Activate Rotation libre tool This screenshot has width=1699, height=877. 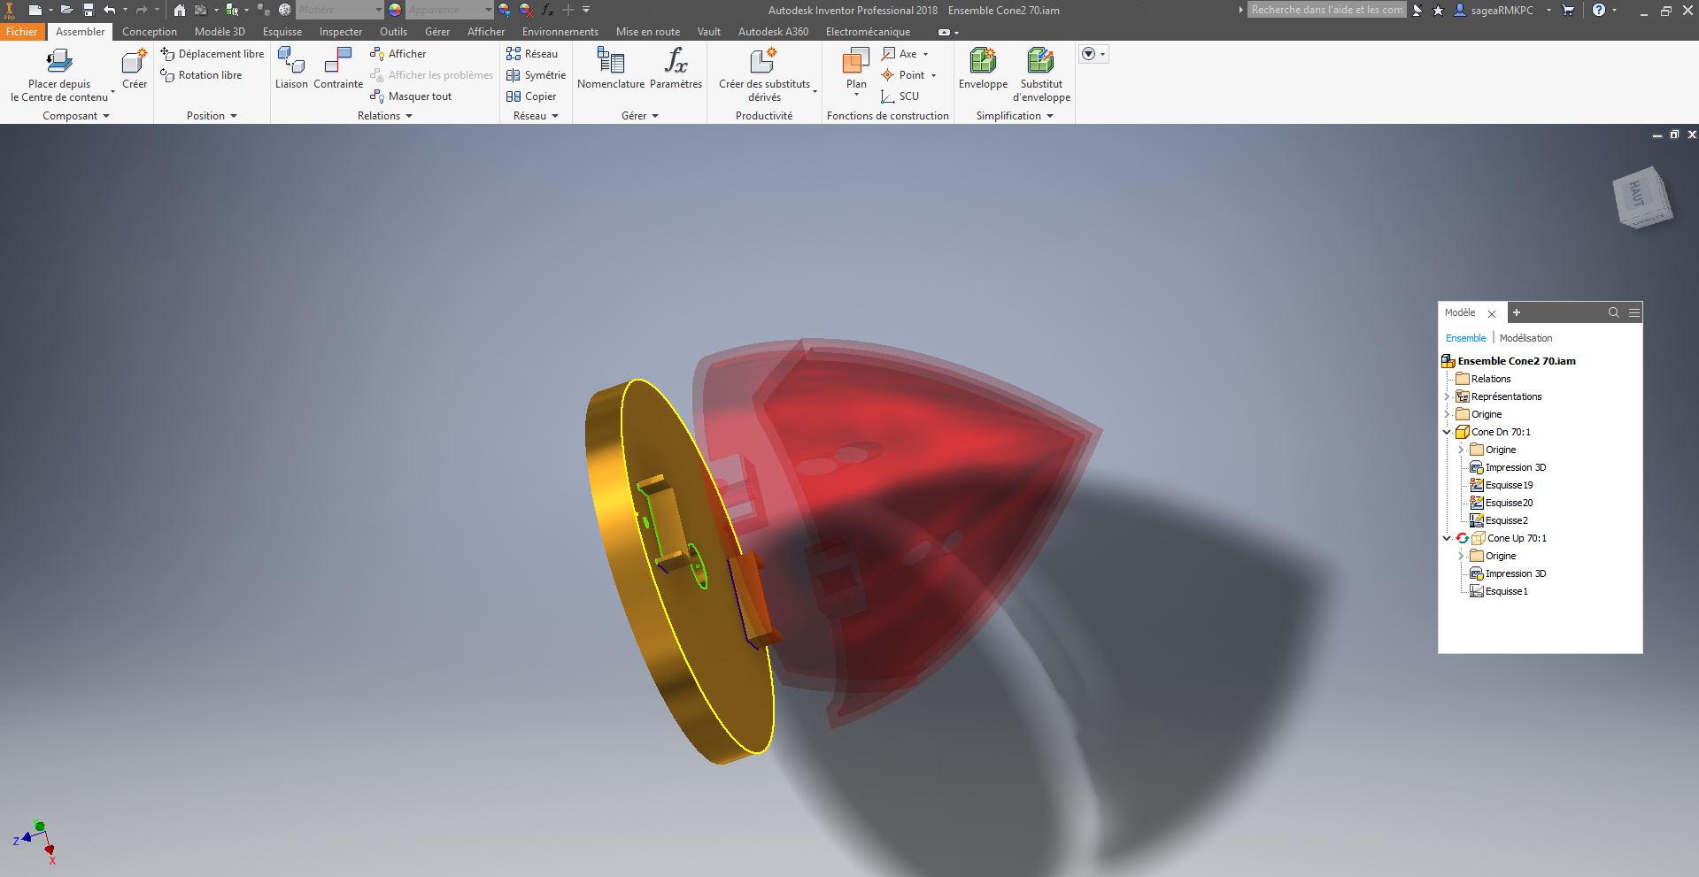(x=201, y=75)
